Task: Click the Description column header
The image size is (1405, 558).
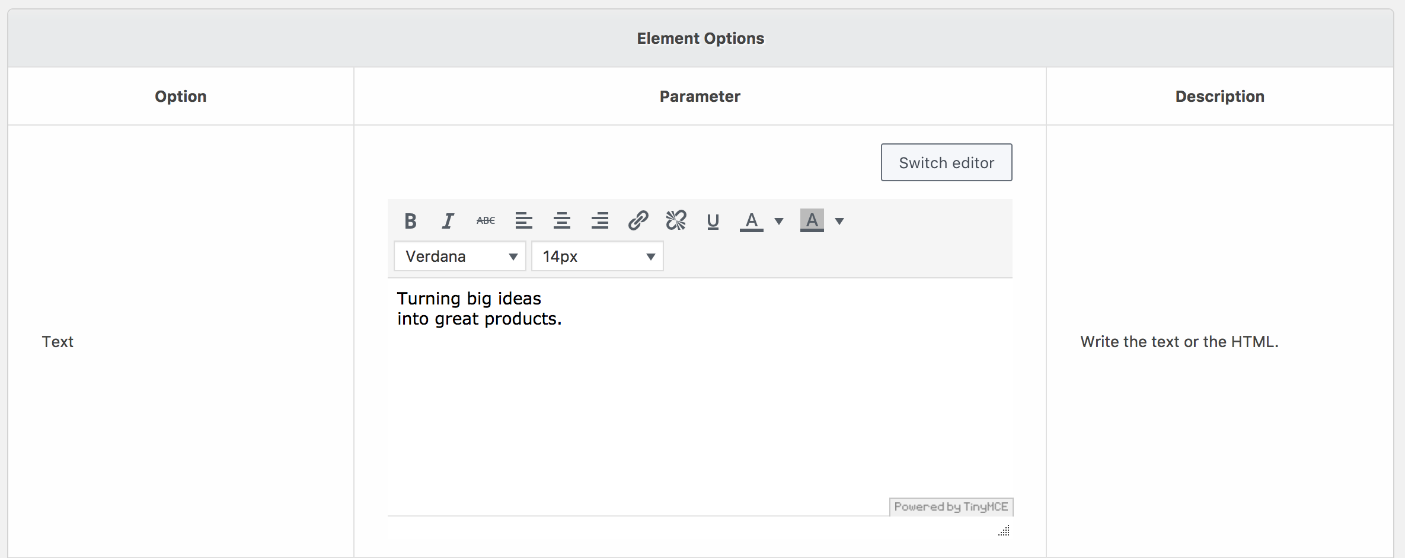Action: click(x=1220, y=97)
